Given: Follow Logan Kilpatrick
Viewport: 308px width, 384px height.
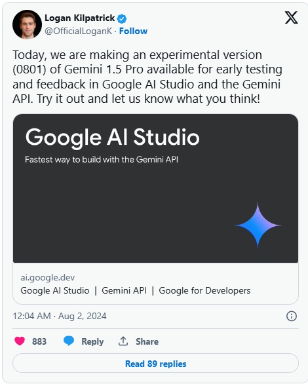Looking at the screenshot, I should (133, 31).
